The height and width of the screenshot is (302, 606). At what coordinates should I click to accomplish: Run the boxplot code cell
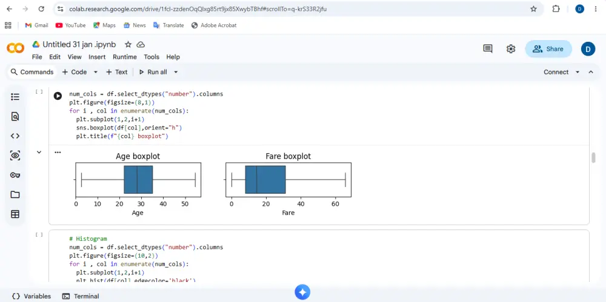coord(58,96)
